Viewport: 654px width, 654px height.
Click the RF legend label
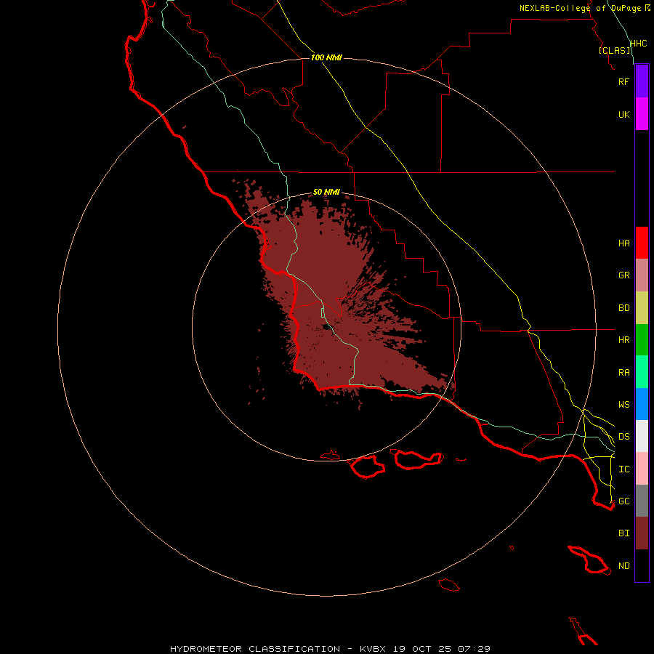pyautogui.click(x=623, y=81)
